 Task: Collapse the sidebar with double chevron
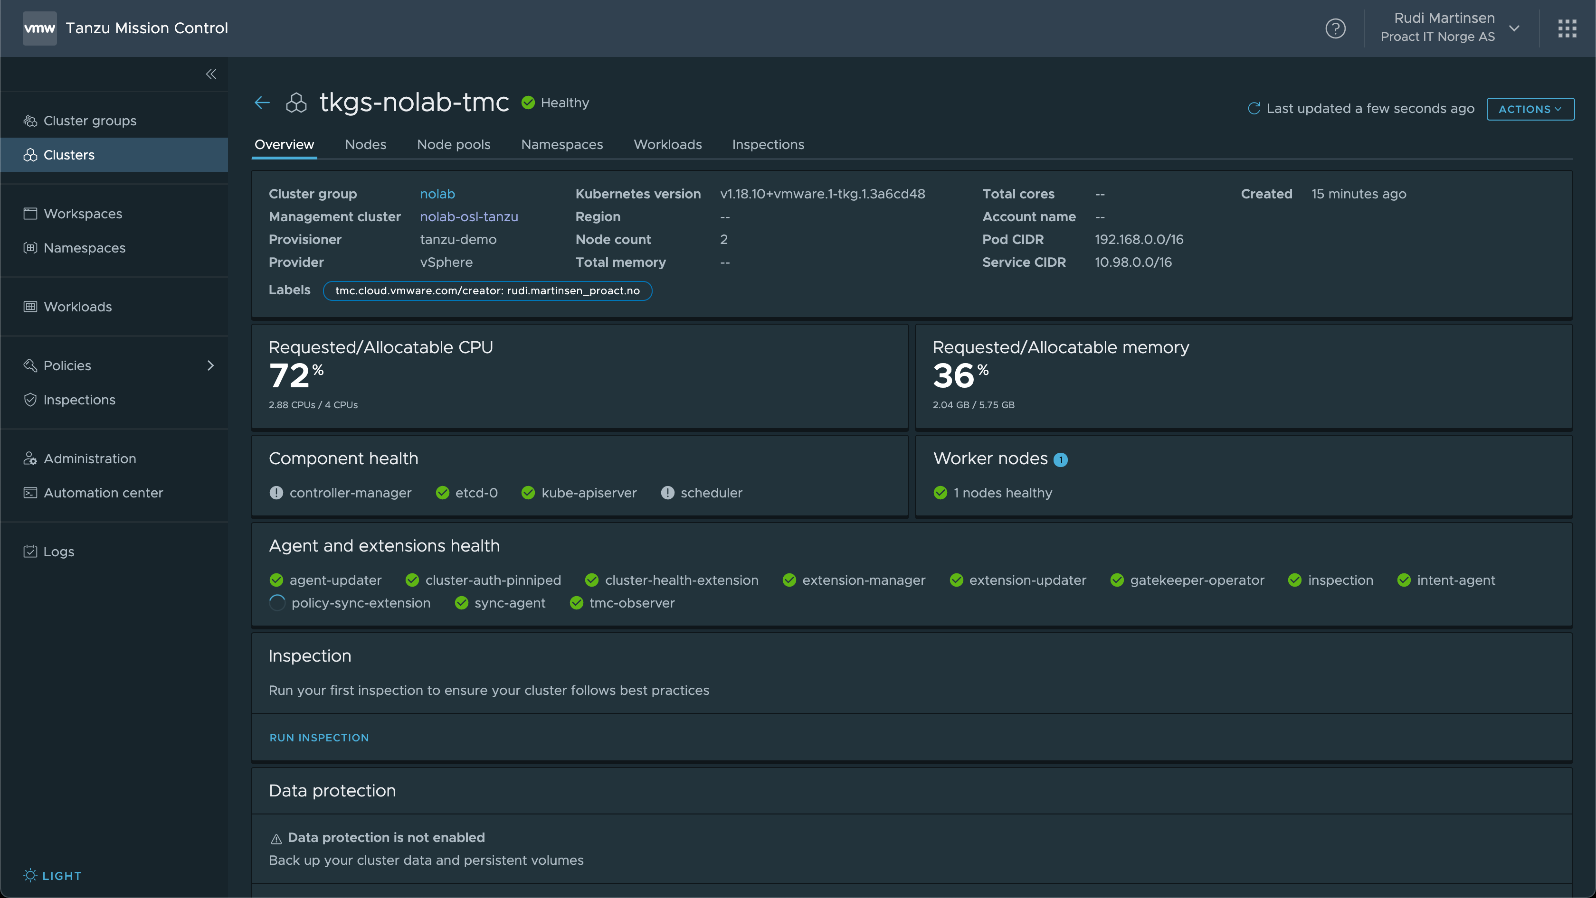(211, 74)
